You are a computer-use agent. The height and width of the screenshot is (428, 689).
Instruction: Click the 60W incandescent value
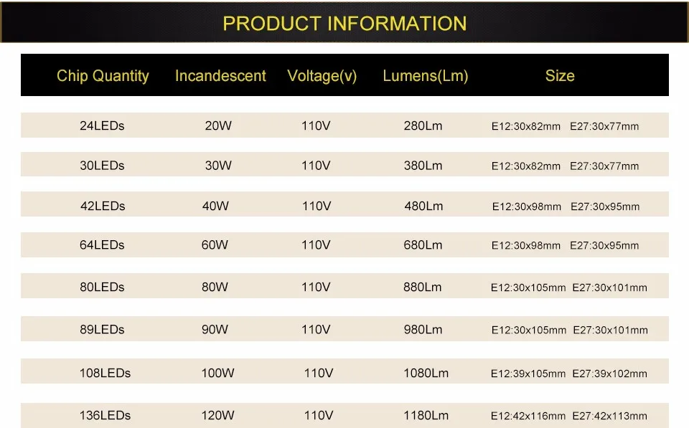click(215, 245)
